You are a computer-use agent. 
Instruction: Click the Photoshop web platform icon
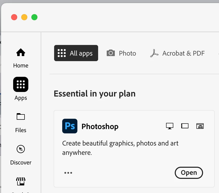[200, 126]
